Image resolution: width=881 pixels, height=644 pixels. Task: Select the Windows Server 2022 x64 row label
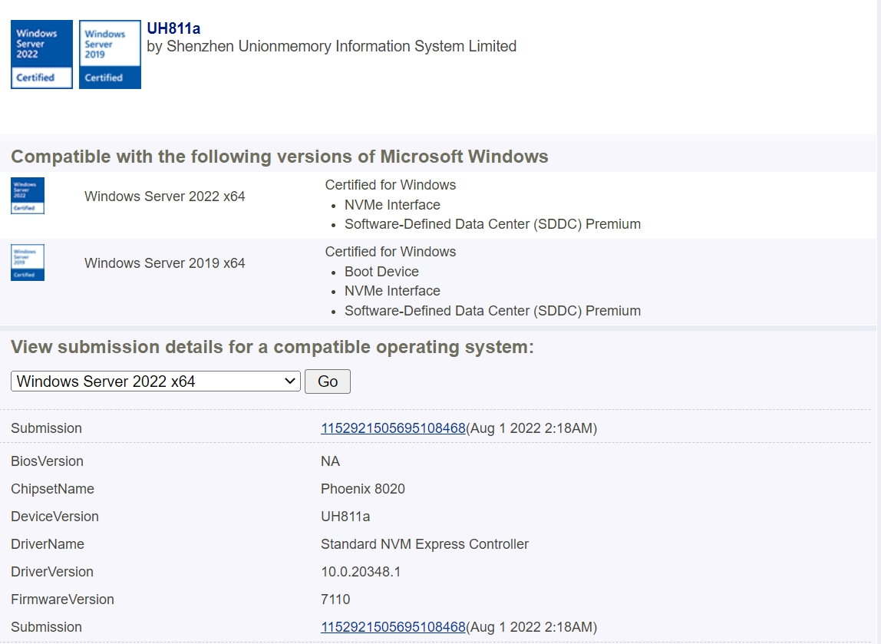click(164, 197)
